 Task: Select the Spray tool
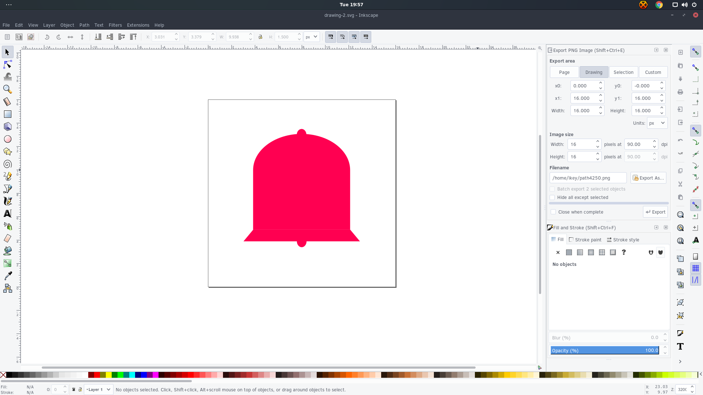coord(7,226)
